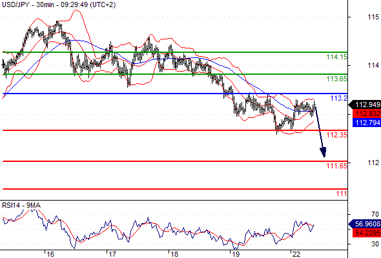Select the RSI 30 axis label
Image resolution: width=381 pixels, height=258 pixels.
tap(375, 244)
